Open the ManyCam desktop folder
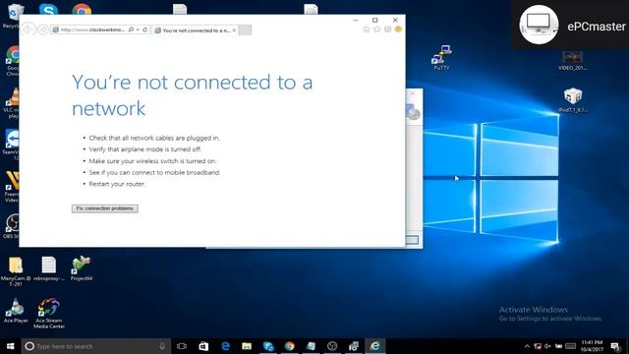The image size is (629, 354). pyautogui.click(x=16, y=271)
